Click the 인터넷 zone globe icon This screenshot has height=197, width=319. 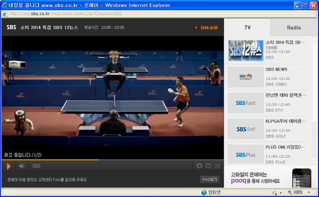point(204,192)
